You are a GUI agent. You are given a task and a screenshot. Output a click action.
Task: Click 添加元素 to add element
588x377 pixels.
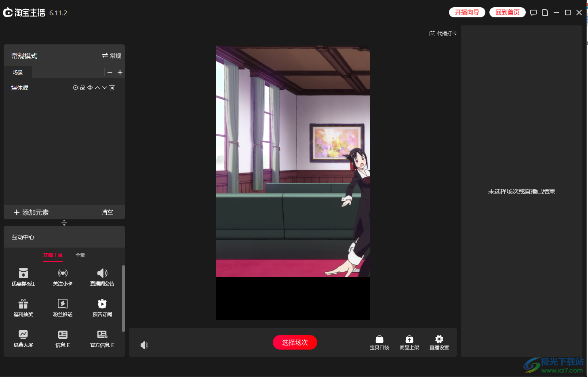[31, 212]
